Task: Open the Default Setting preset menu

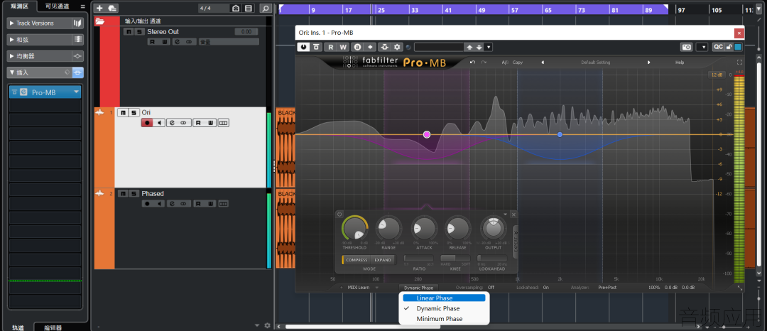Action: 595,63
